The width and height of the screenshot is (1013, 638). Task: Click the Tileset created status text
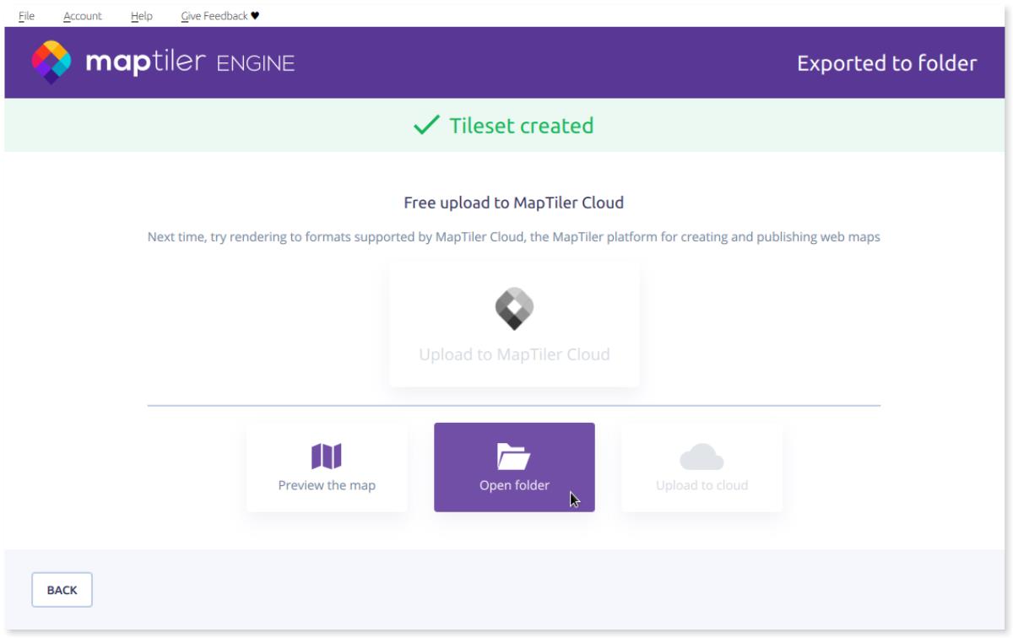[x=521, y=126]
